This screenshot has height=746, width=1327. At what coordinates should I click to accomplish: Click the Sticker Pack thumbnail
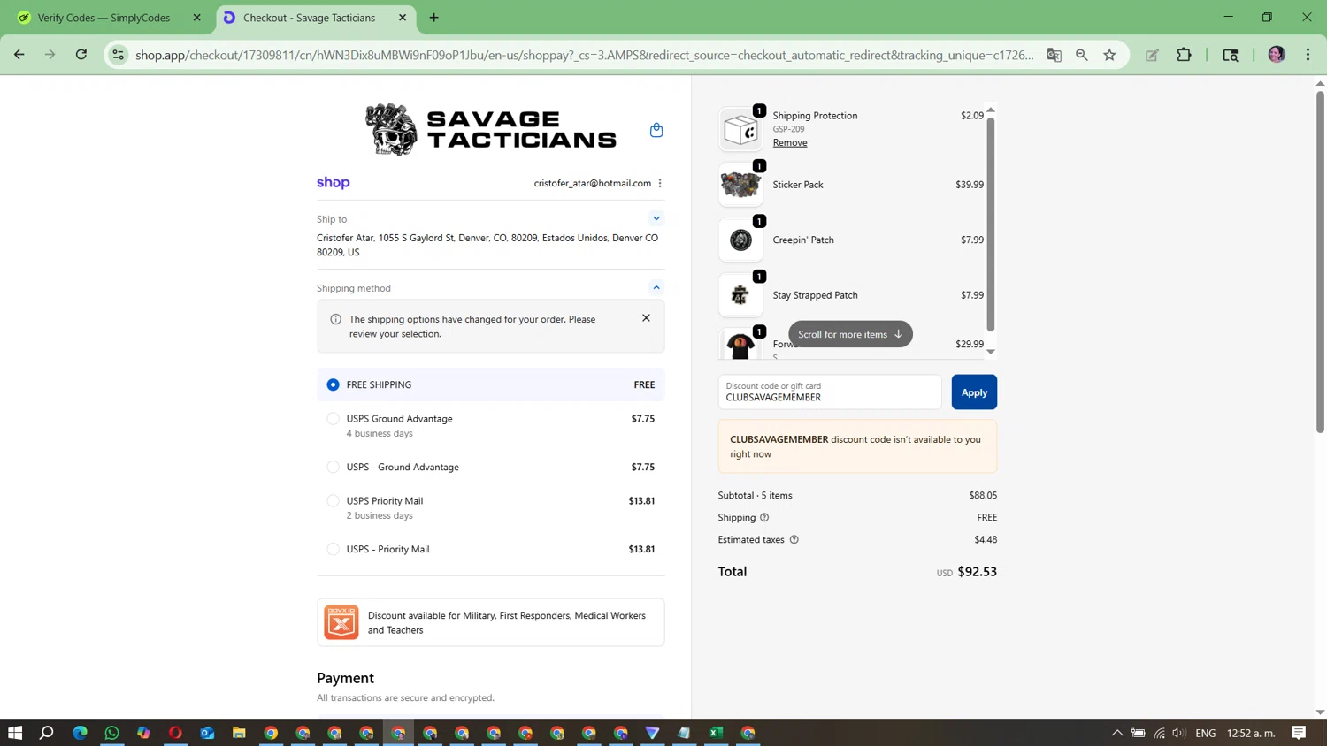point(740,185)
